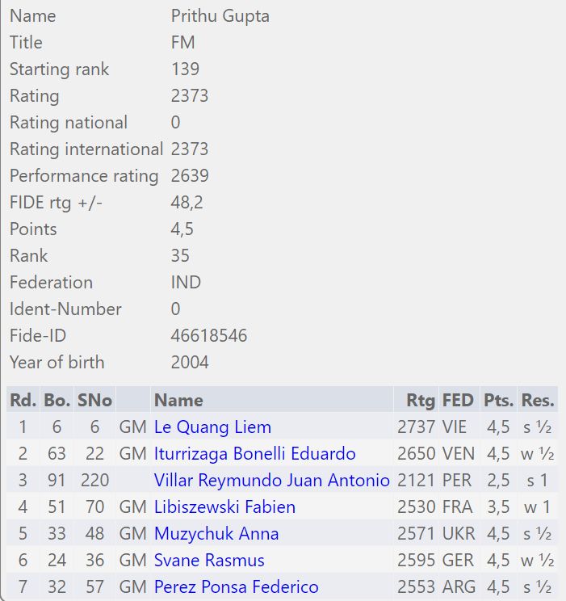Click the Year of birth value 2004
The width and height of the screenshot is (566, 601).
pyautogui.click(x=190, y=362)
